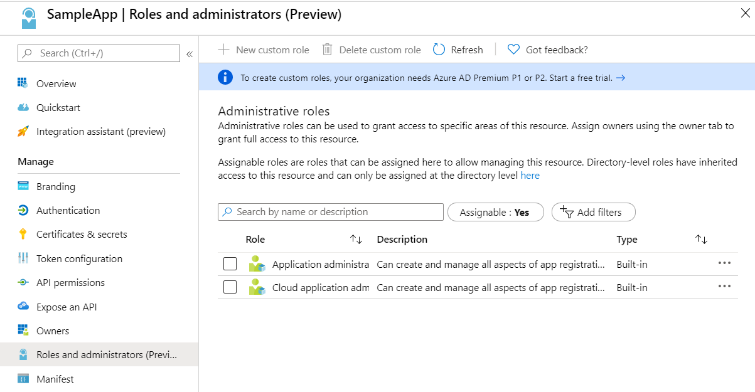755x392 pixels.
Task: Open the Token configuration menu item
Action: tap(79, 259)
